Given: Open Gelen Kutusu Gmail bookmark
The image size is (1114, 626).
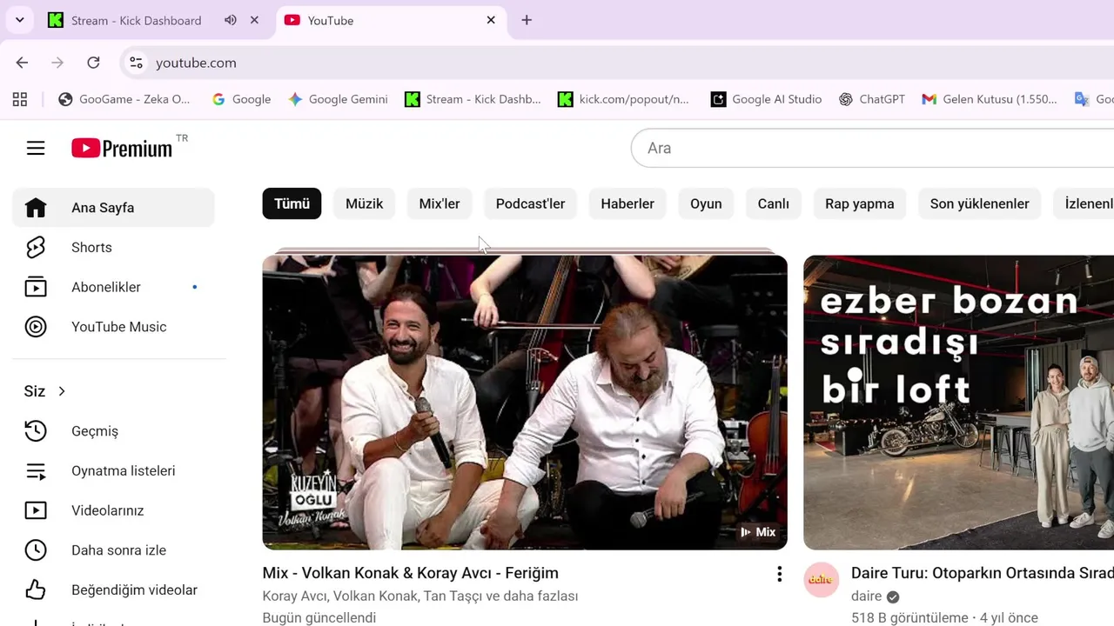Looking at the screenshot, I should click(989, 99).
